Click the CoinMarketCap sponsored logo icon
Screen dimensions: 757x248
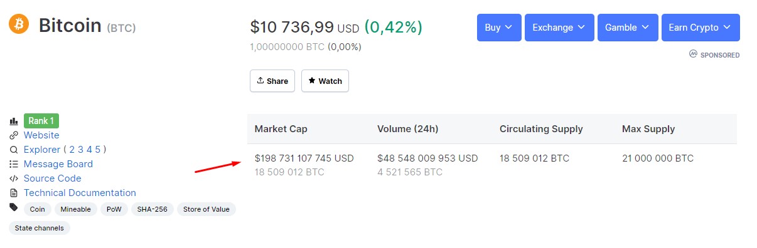[693, 54]
